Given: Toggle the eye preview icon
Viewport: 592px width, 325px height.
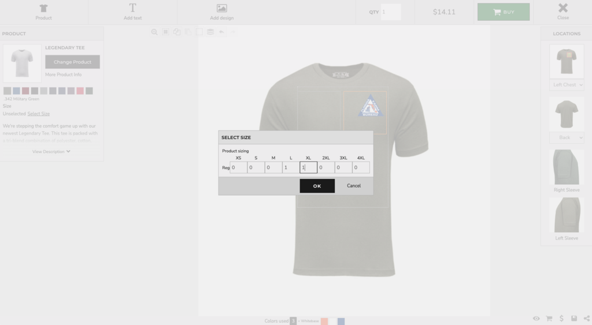Looking at the screenshot, I should coord(536,319).
